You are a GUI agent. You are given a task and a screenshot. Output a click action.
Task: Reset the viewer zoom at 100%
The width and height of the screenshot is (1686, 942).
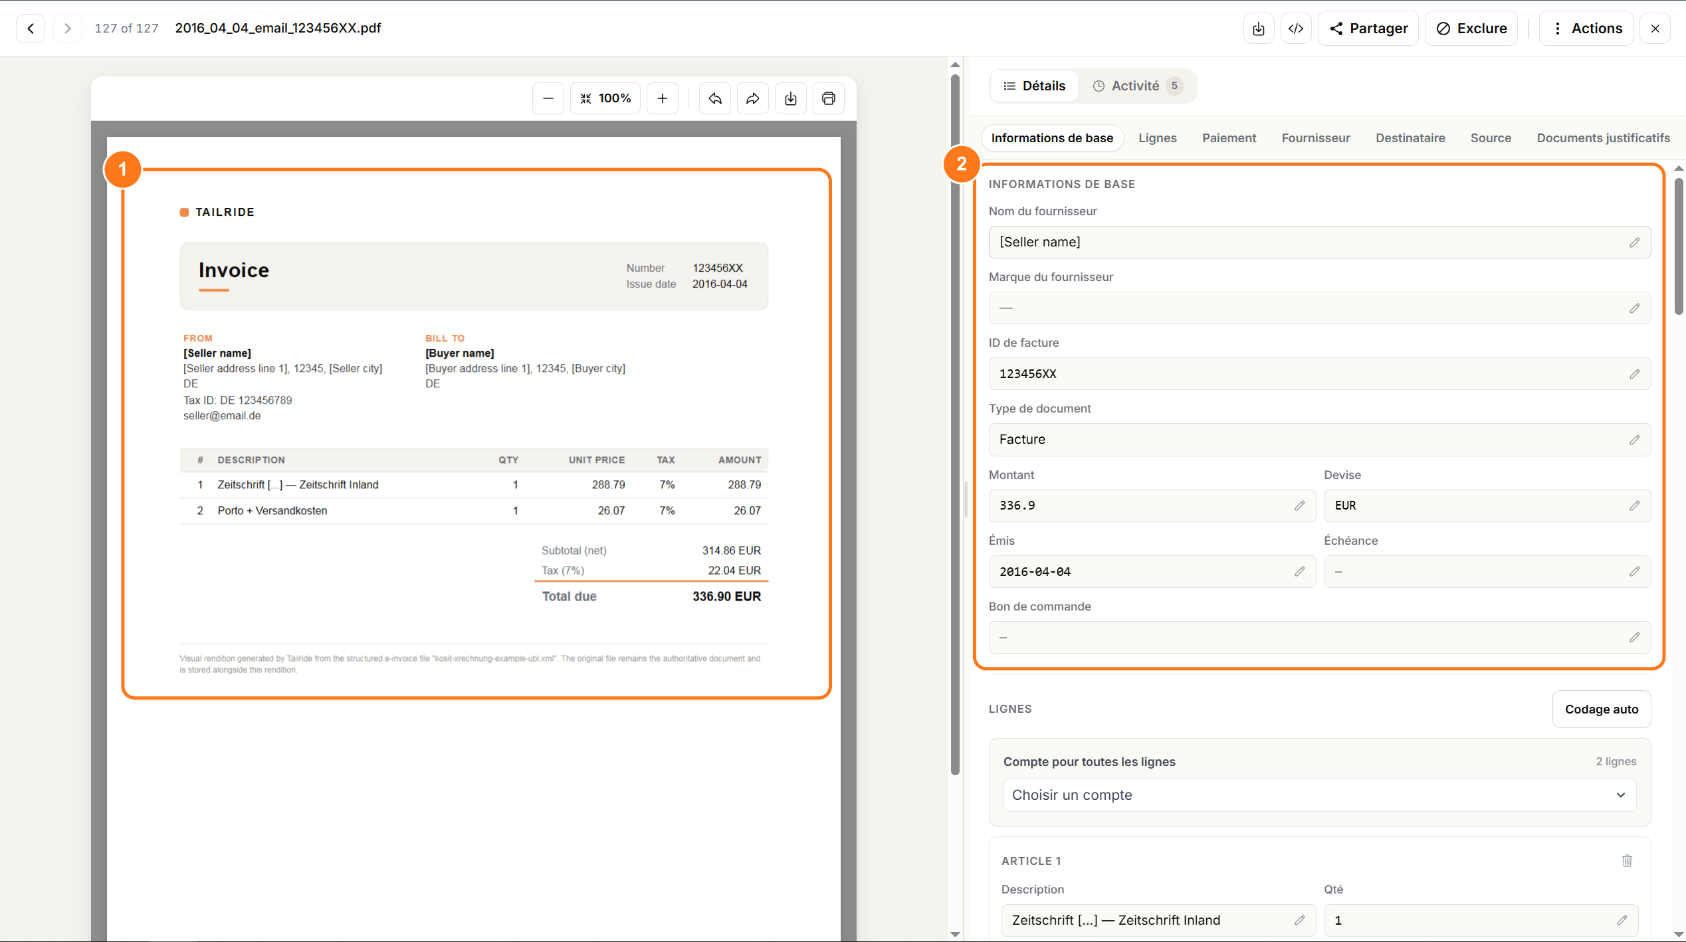(x=605, y=98)
